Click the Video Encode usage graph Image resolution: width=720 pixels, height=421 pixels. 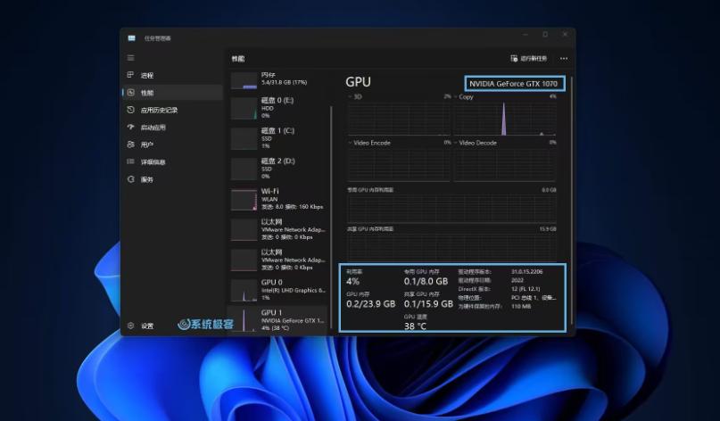click(399, 164)
